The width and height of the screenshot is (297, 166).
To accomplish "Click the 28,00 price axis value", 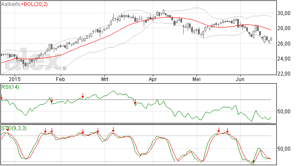I will point(284,28).
